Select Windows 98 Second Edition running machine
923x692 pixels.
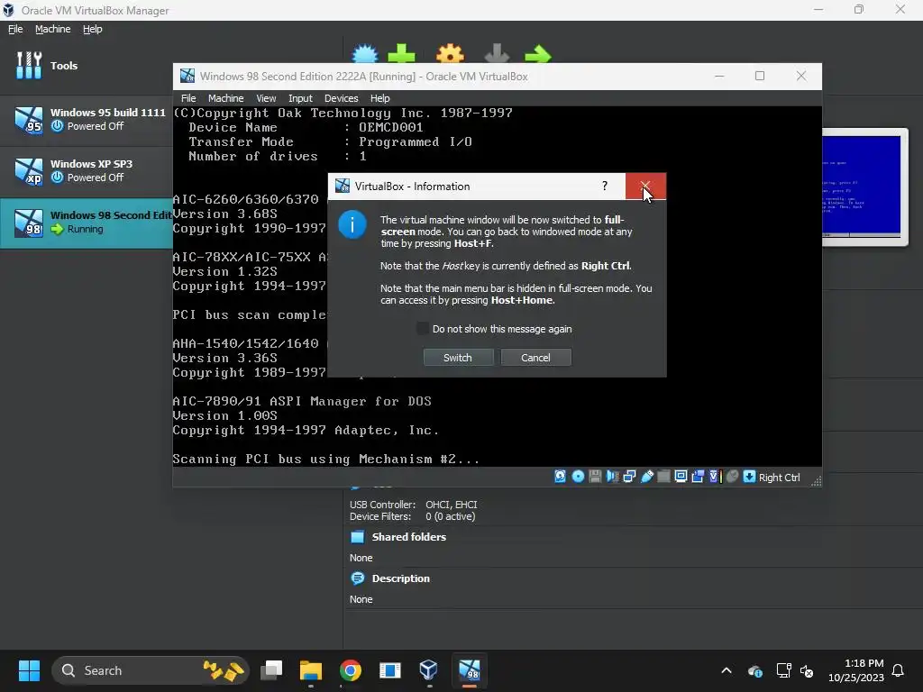[86, 223]
